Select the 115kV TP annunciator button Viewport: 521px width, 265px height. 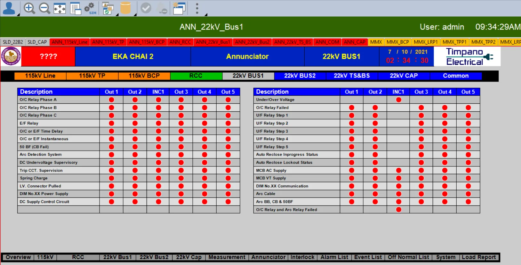[x=92, y=76]
